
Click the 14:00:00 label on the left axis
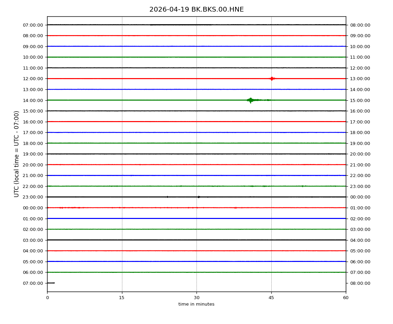pos(33,100)
